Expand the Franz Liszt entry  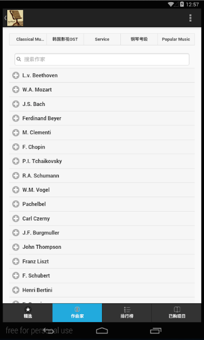[102, 261]
